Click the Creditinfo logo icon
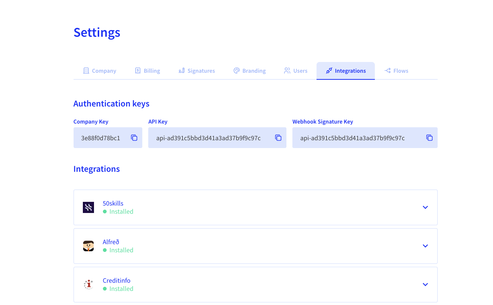The image size is (493, 305). coord(88,285)
